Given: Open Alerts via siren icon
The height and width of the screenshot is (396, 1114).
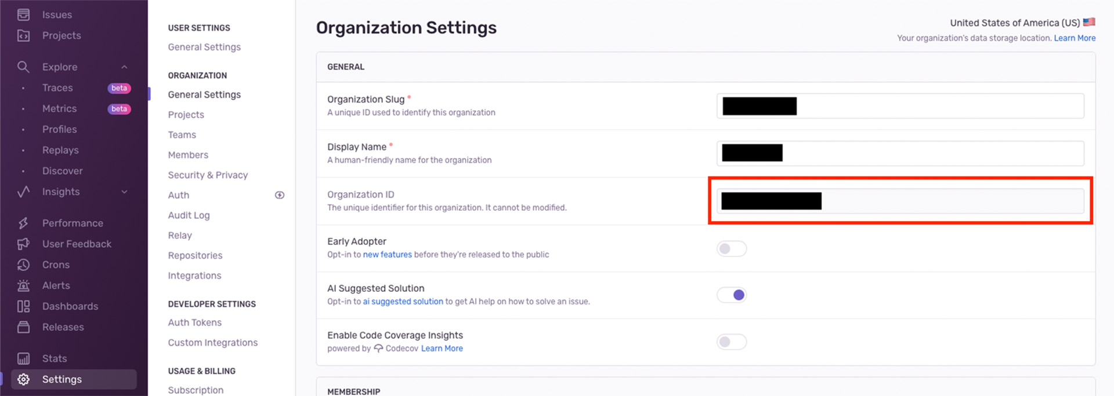Looking at the screenshot, I should [23, 285].
